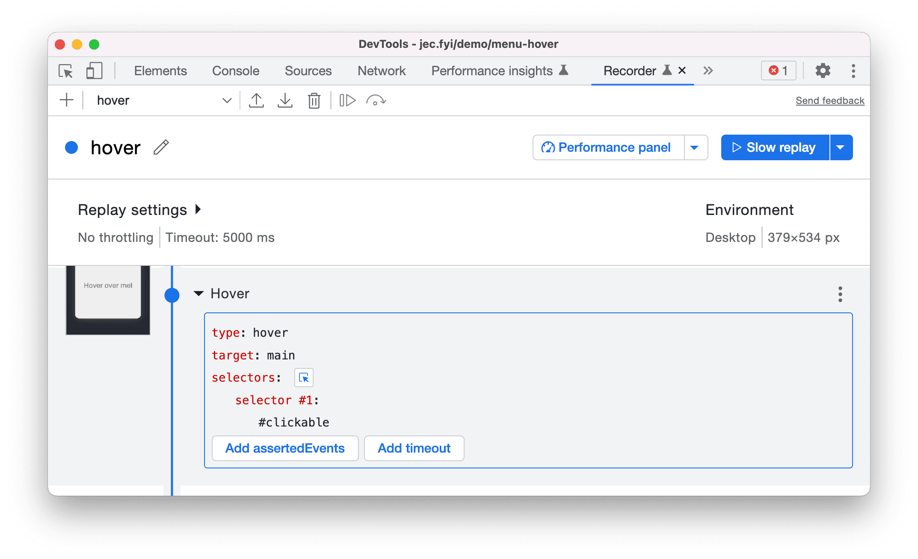Switch to the Elements tab

pyautogui.click(x=160, y=71)
